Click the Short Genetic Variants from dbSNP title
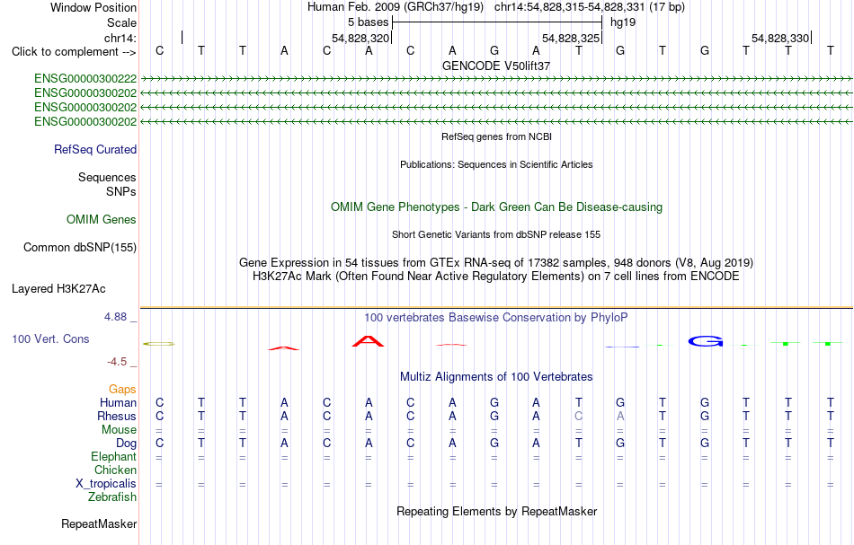The image size is (854, 545). [x=496, y=234]
